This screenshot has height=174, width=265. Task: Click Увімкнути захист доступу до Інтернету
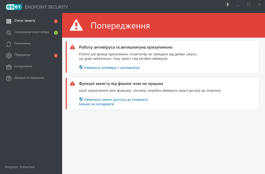coord(116,99)
